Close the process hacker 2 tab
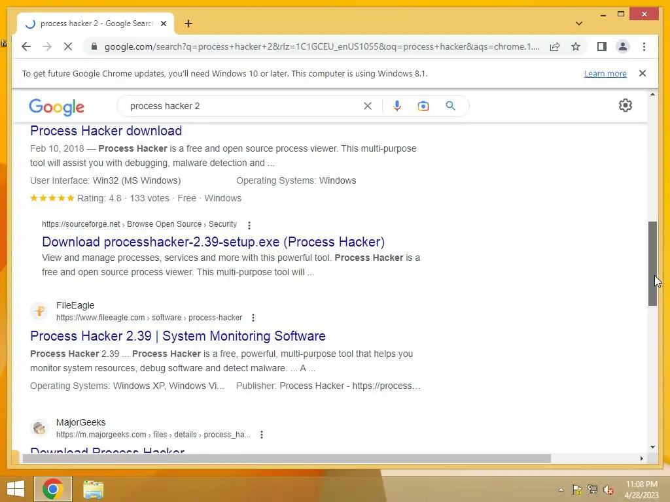The width and height of the screenshot is (670, 502). point(163,24)
